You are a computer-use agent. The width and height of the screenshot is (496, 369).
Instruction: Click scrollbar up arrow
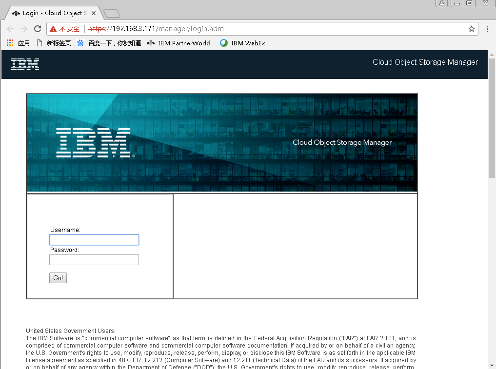tap(492, 55)
